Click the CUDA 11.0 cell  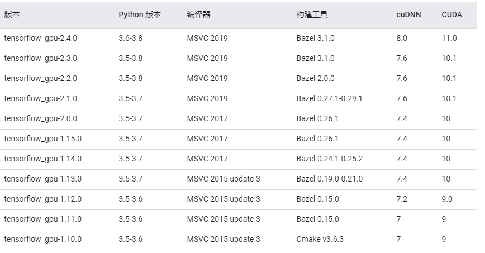click(x=449, y=38)
